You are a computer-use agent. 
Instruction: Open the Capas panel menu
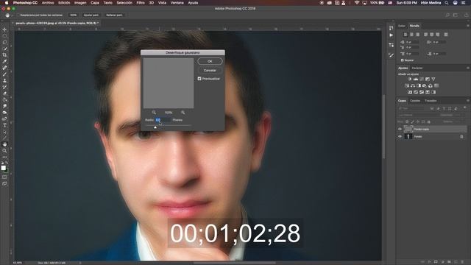[468, 101]
